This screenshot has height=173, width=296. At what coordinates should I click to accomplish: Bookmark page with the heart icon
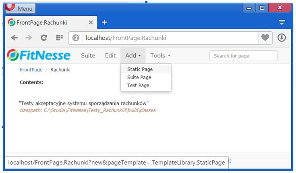[x=265, y=38]
